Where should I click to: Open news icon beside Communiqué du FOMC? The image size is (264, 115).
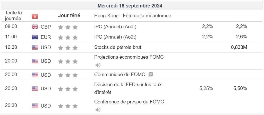tap(150, 75)
